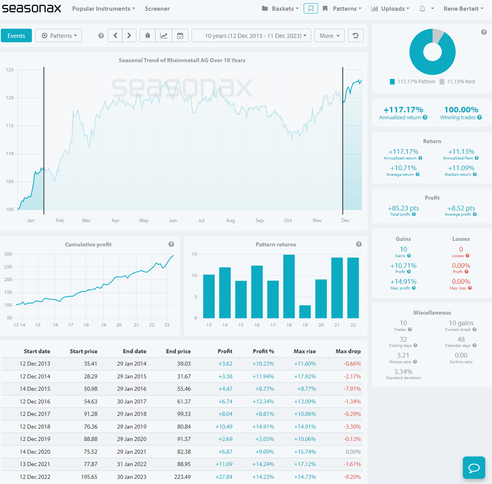The image size is (492, 484).
Task: Click help icon beside Average profit
Action: coord(475,214)
